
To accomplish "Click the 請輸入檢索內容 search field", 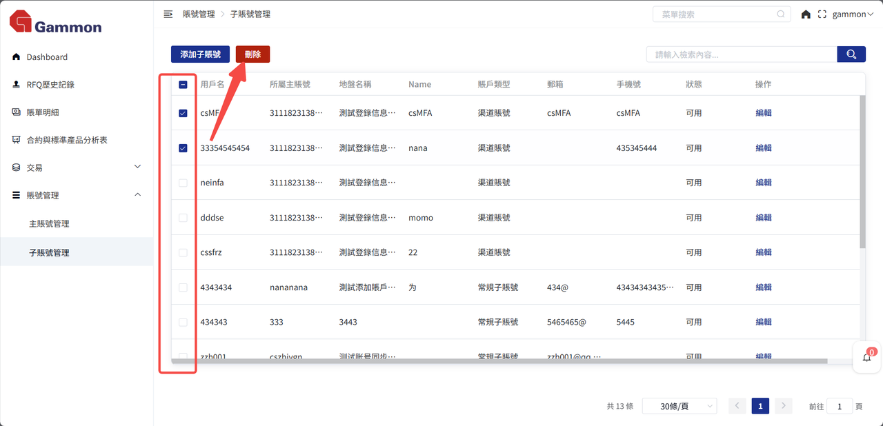I will pyautogui.click(x=741, y=54).
